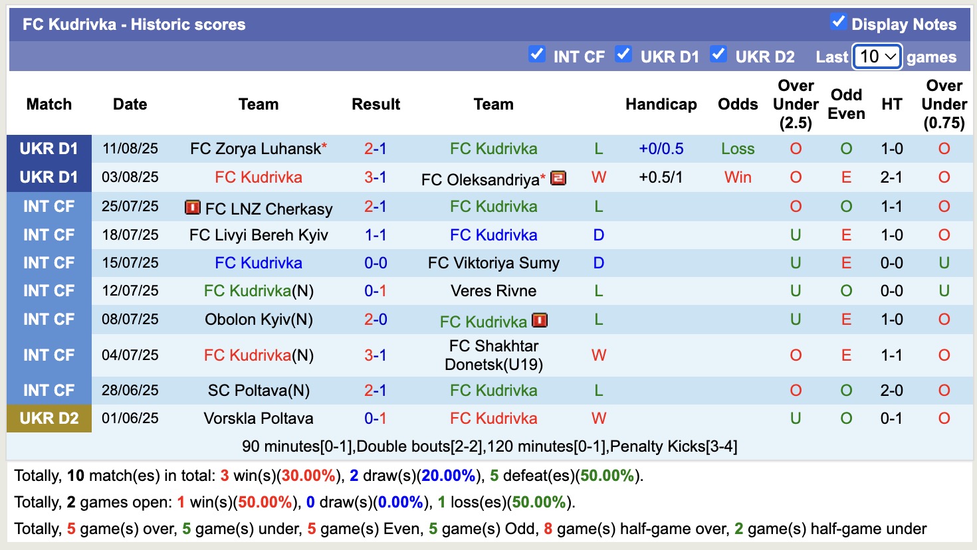977x550 pixels.
Task: Disable the UKR D1 filter checkbox
Action: [x=623, y=56]
